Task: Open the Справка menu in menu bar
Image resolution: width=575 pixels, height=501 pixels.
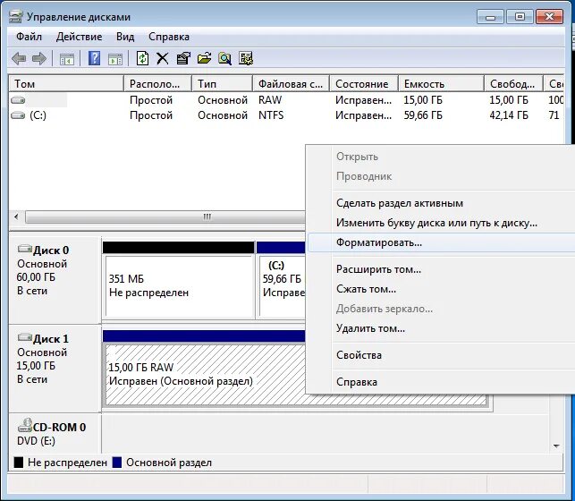Action: point(169,37)
